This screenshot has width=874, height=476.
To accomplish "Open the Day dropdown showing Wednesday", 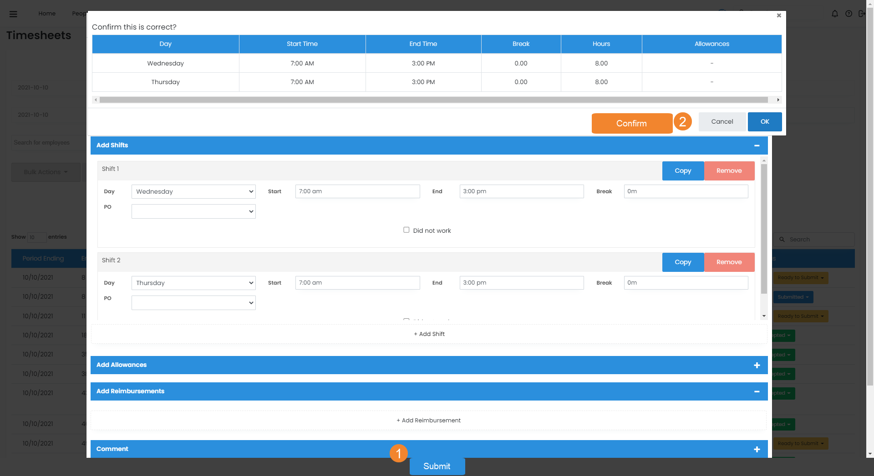I will tap(193, 191).
